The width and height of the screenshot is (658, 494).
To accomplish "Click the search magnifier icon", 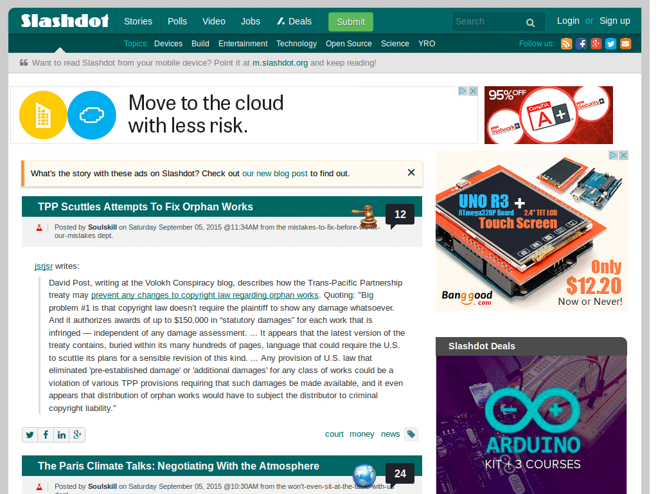I will [530, 23].
